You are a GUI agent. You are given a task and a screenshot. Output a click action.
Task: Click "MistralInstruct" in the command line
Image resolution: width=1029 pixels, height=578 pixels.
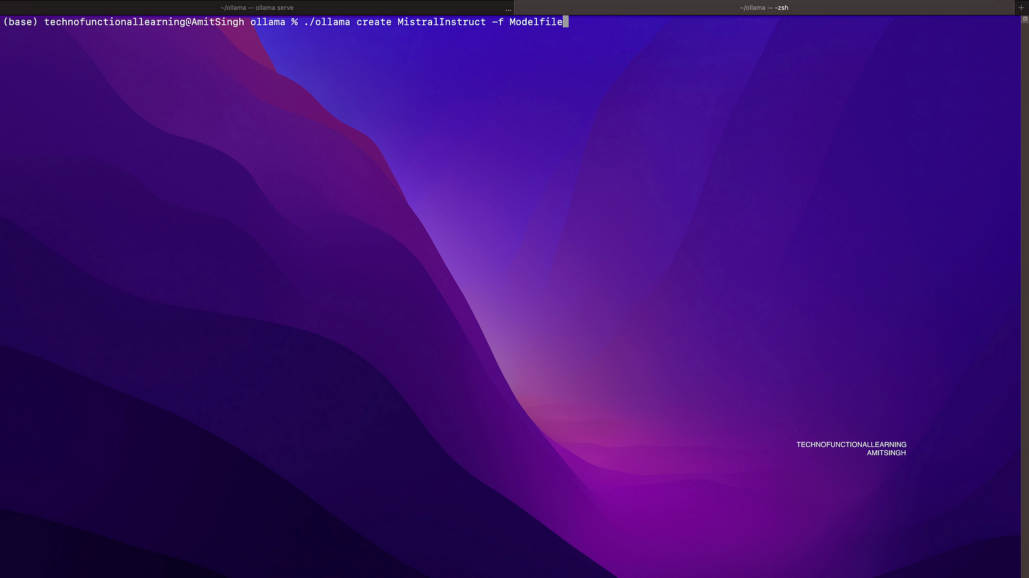click(x=441, y=22)
